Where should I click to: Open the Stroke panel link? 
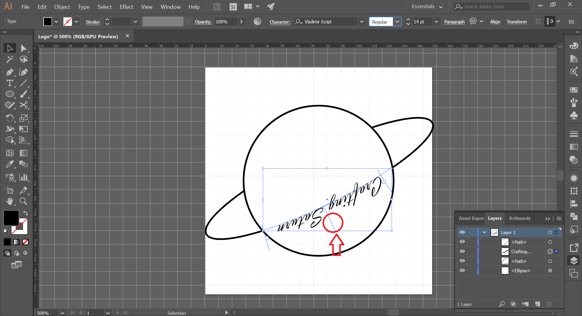point(93,22)
